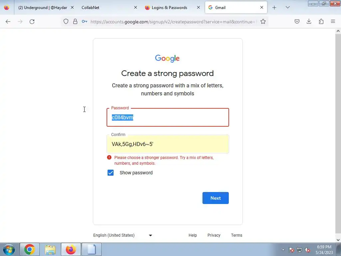Open the tracking protection shield icon
This screenshot has height=256, width=341.
66,21
